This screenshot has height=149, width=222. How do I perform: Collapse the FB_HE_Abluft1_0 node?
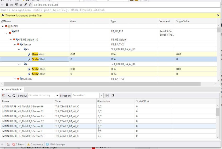11,40
